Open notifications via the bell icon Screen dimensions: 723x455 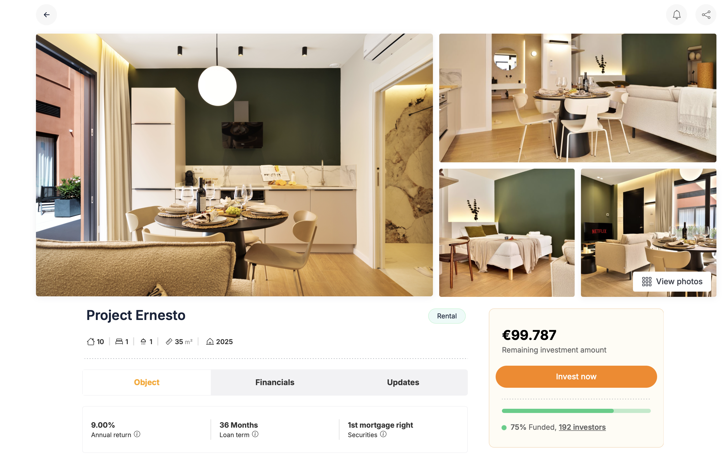[677, 15]
